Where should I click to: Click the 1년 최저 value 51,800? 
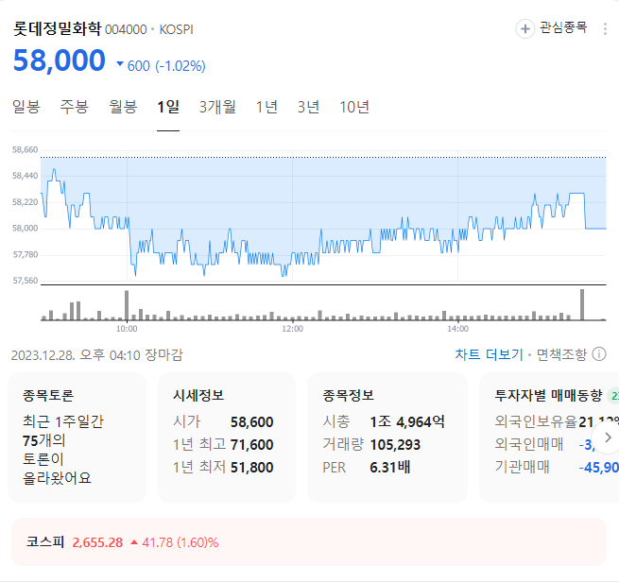[252, 468]
